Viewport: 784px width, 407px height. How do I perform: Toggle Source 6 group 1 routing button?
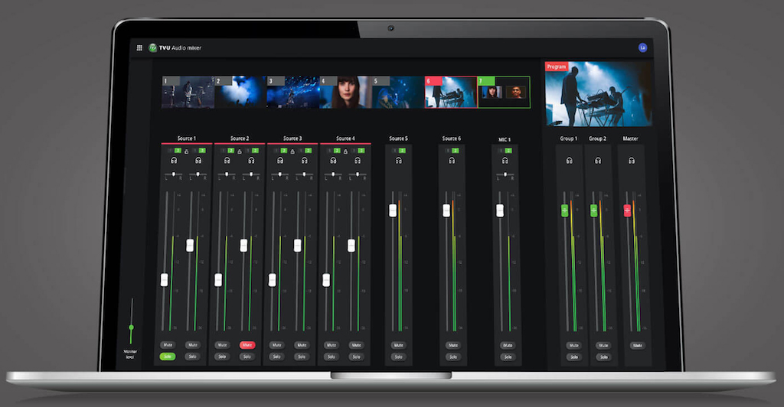[x=448, y=150]
